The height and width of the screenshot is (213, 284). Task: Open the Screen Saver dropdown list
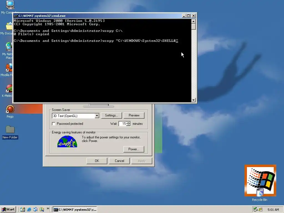[x=97, y=116]
